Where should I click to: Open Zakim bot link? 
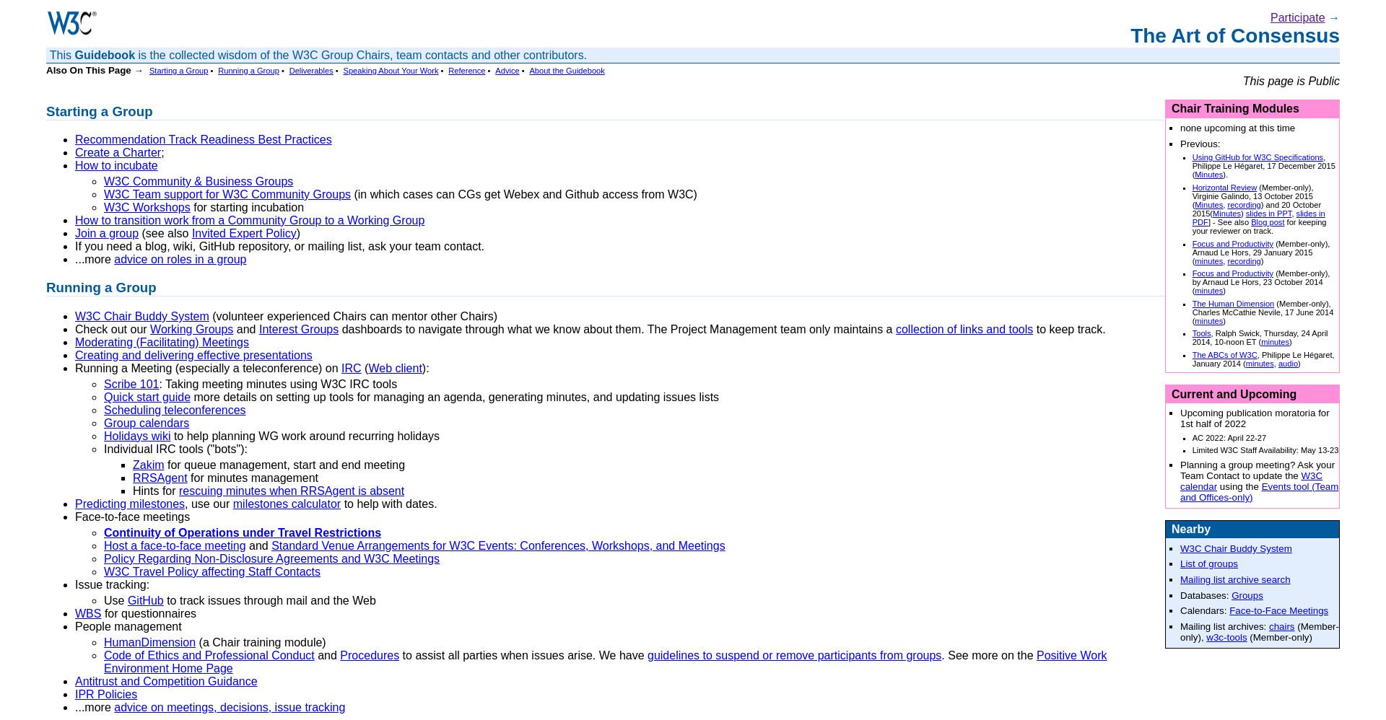click(x=149, y=465)
